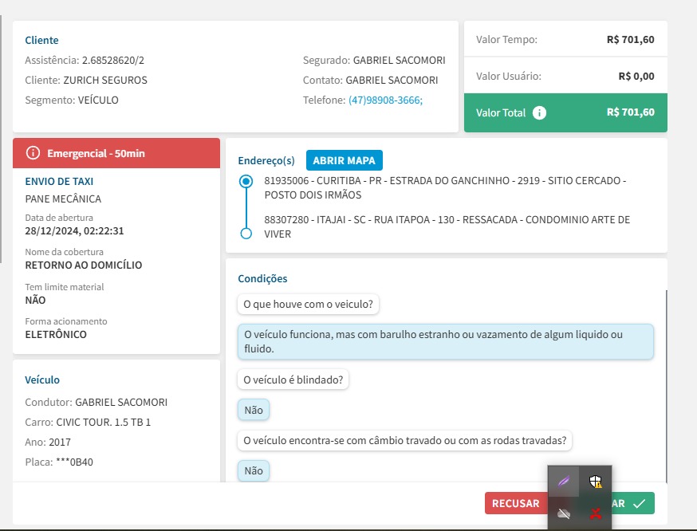Select the Curitiba origin address marker
This screenshot has height=531, width=697.
pyautogui.click(x=246, y=182)
